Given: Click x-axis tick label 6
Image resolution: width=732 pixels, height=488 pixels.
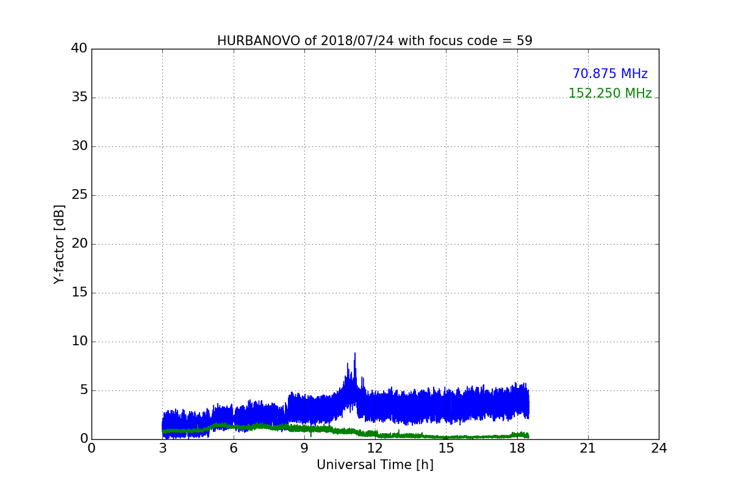Looking at the screenshot, I should (x=233, y=448).
